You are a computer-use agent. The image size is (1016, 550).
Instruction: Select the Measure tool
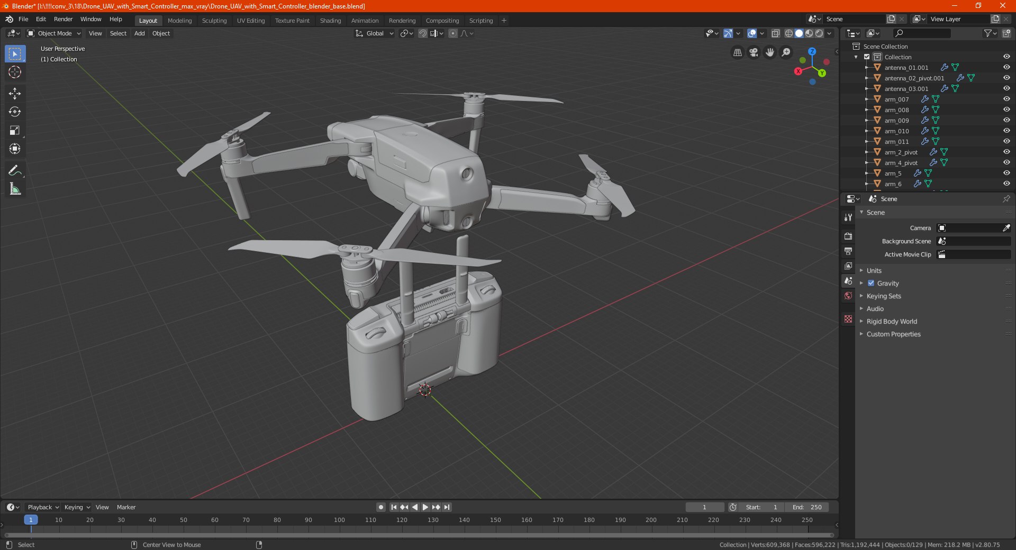[15, 189]
